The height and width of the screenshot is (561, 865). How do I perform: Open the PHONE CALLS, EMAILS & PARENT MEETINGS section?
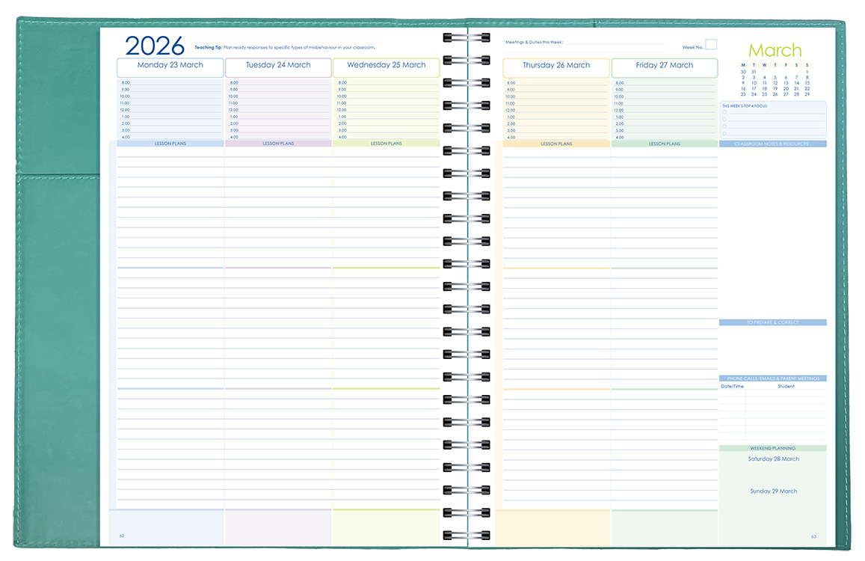[x=774, y=378]
